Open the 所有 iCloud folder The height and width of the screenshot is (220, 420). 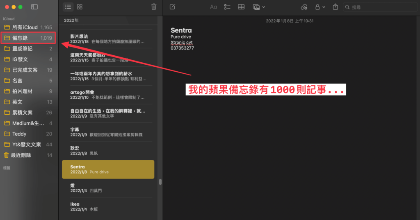click(28, 27)
